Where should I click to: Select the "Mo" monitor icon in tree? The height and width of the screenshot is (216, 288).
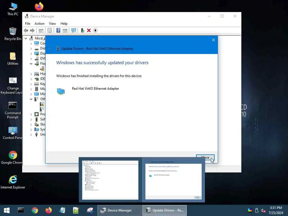37,94
